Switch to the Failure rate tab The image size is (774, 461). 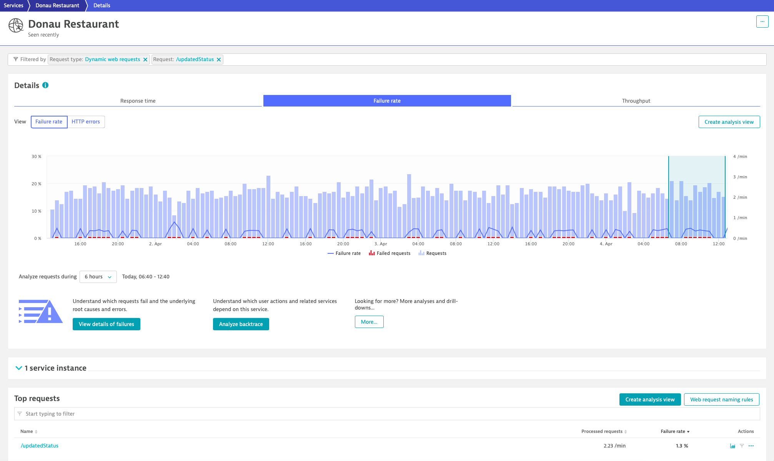point(387,101)
